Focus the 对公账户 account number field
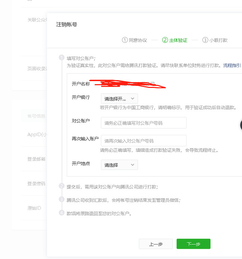The width and height of the screenshot is (242, 259). click(144, 123)
